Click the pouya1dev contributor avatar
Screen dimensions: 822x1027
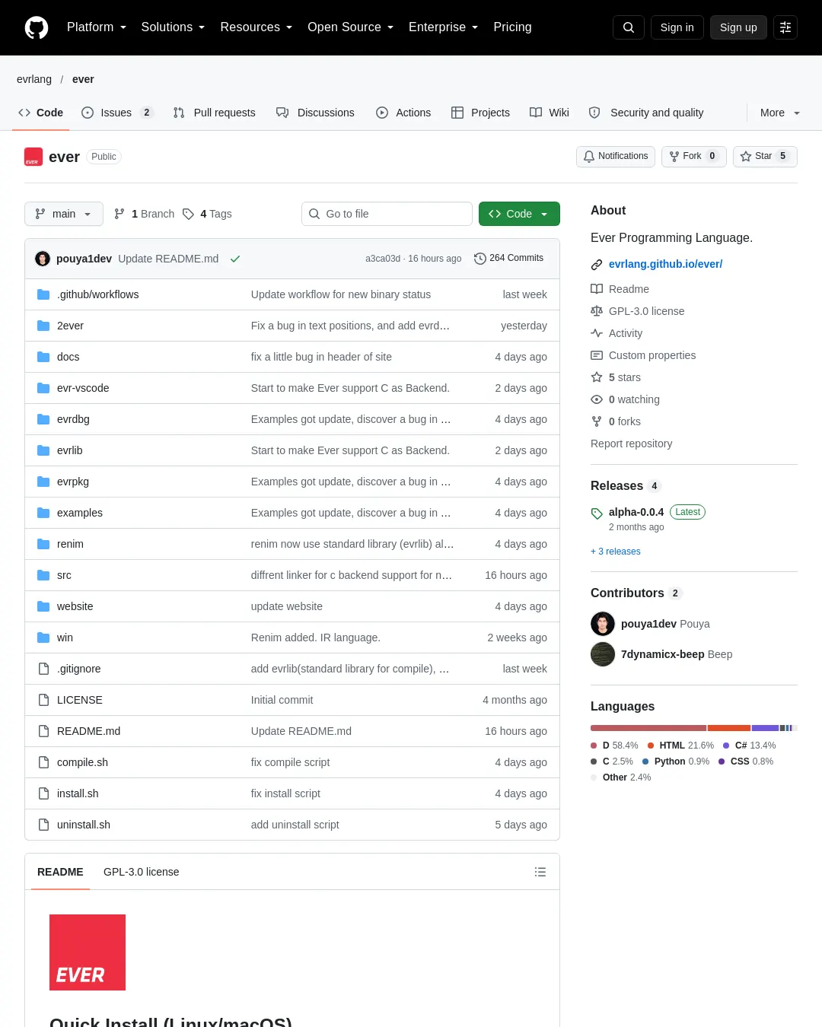pyautogui.click(x=603, y=624)
